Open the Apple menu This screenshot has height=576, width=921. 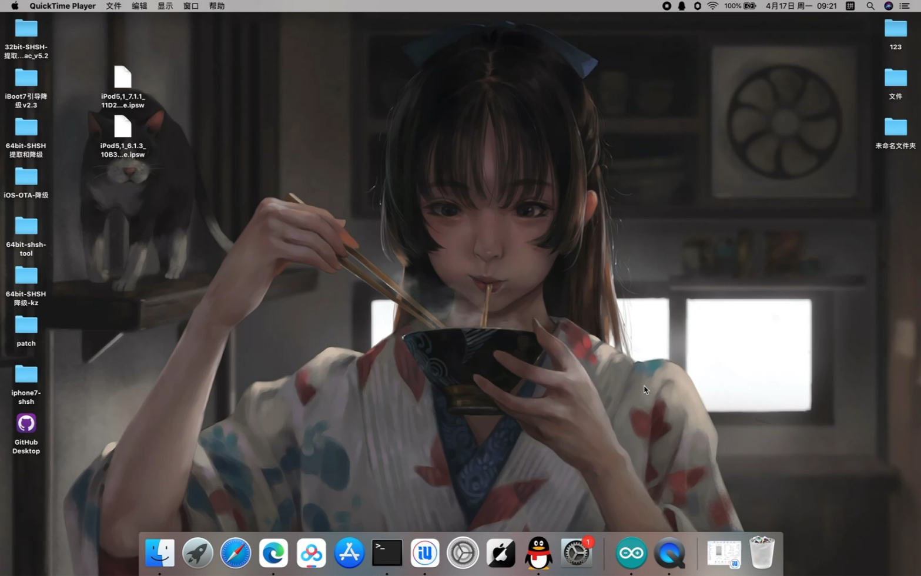click(x=15, y=6)
